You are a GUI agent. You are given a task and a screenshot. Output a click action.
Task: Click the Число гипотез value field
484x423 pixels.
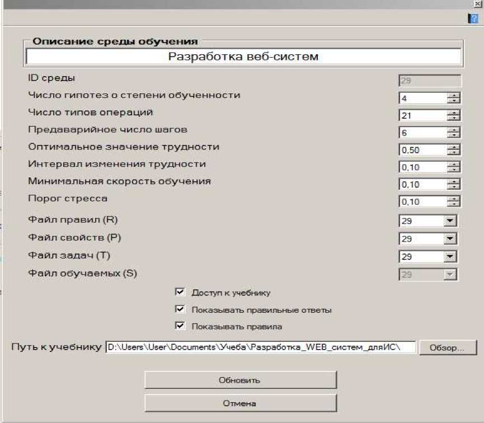point(423,98)
